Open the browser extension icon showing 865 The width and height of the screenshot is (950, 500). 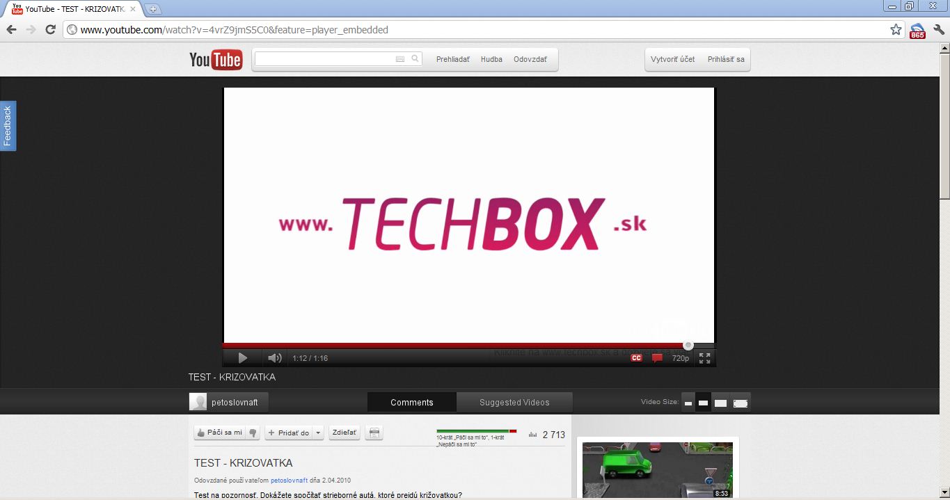pos(917,30)
